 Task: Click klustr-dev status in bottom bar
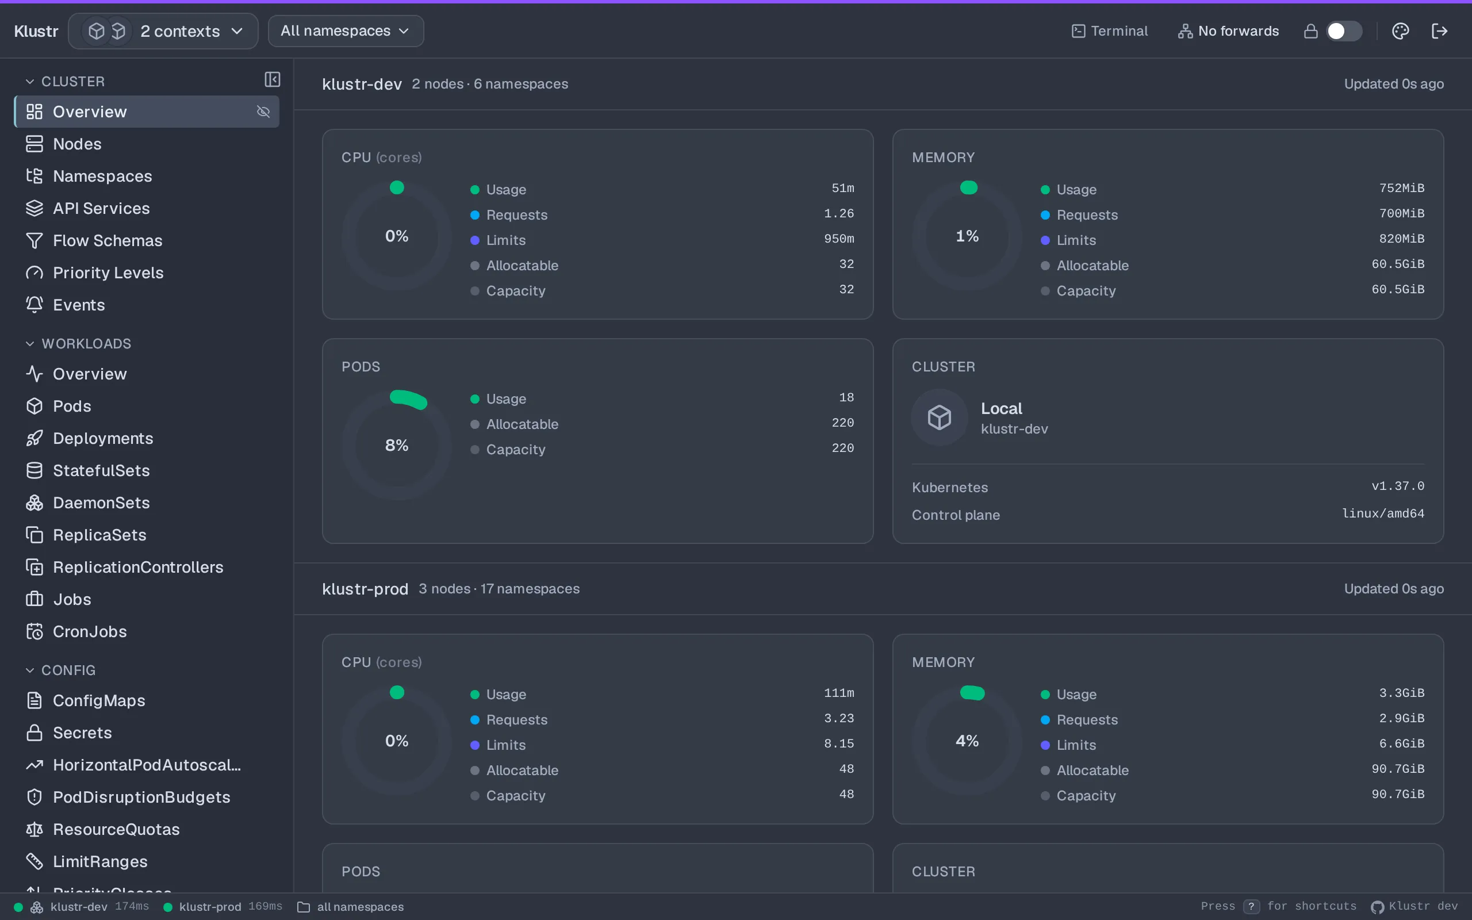pyautogui.click(x=82, y=907)
